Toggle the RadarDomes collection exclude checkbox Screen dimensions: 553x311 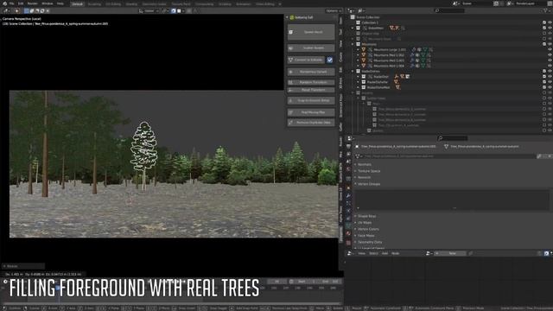(544, 71)
